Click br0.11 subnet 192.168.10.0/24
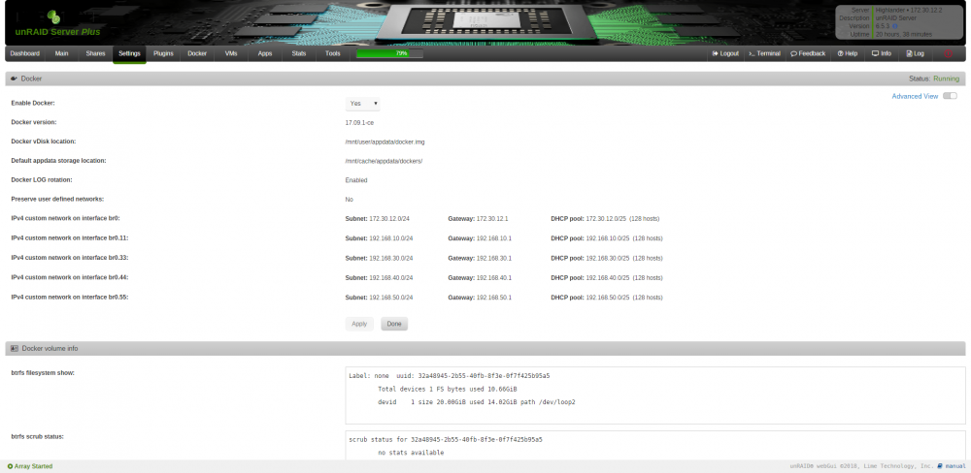This screenshot has width=971, height=473. click(390, 238)
